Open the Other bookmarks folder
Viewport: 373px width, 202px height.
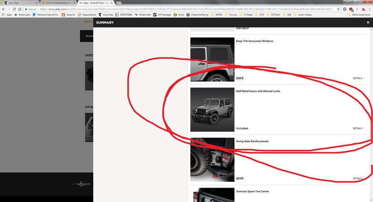pos(359,15)
